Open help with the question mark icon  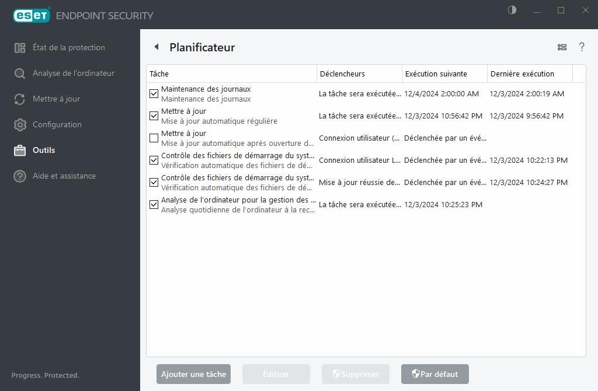[x=582, y=47]
